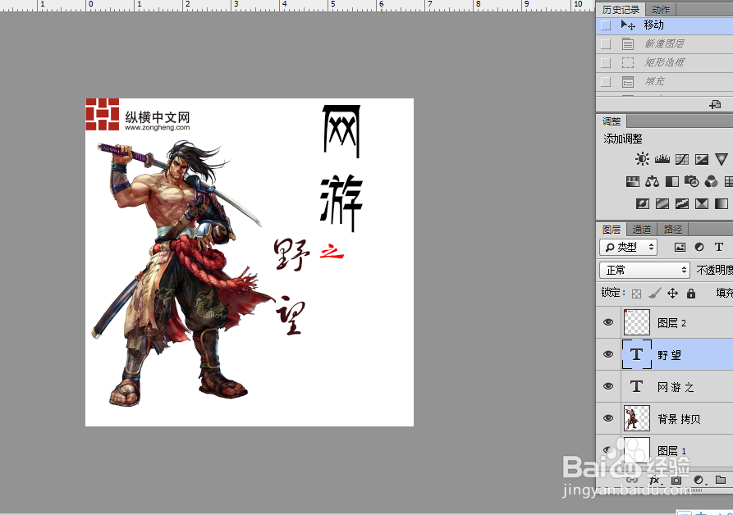
Task: Add a Channel Mixer adjustment
Action: pyautogui.click(x=711, y=181)
